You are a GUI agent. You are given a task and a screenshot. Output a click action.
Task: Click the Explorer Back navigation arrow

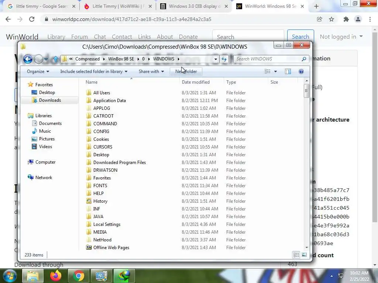(x=28, y=59)
